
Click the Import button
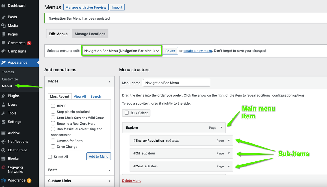117,8
